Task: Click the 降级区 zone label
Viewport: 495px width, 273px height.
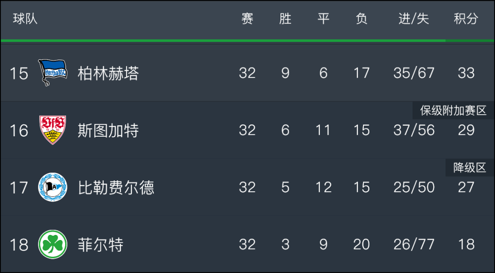Action: click(470, 168)
